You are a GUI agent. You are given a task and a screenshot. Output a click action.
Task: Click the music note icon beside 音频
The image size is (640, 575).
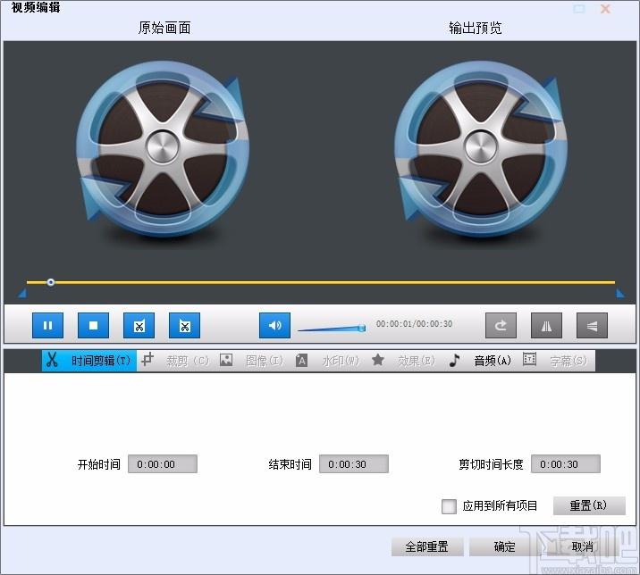tap(454, 360)
